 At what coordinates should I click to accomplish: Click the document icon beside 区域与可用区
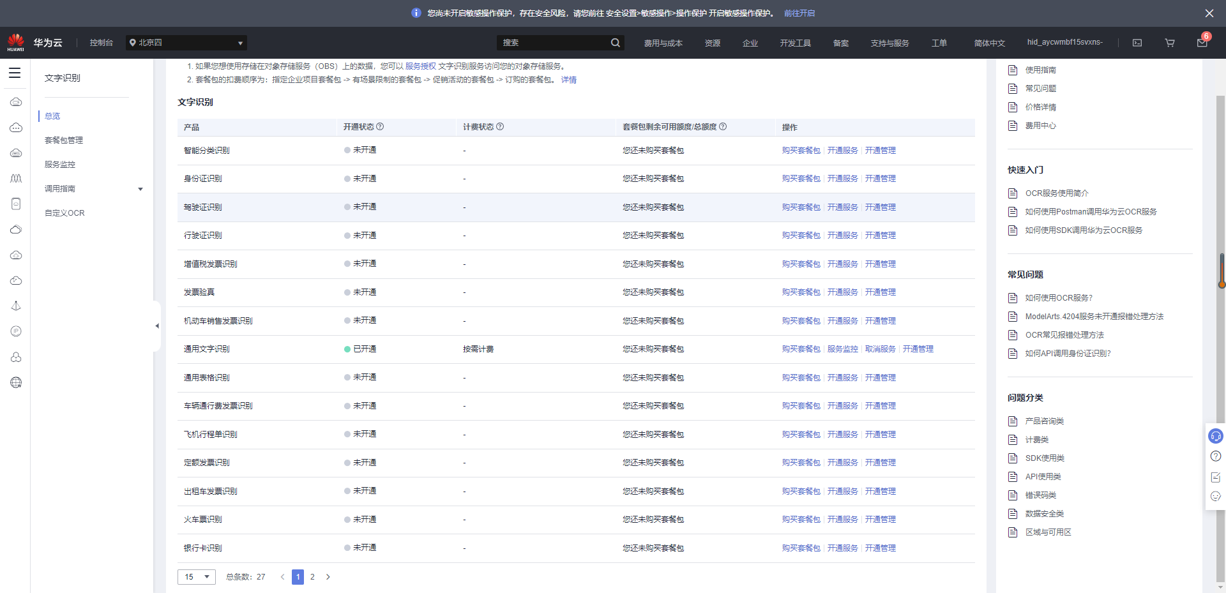tap(1013, 532)
